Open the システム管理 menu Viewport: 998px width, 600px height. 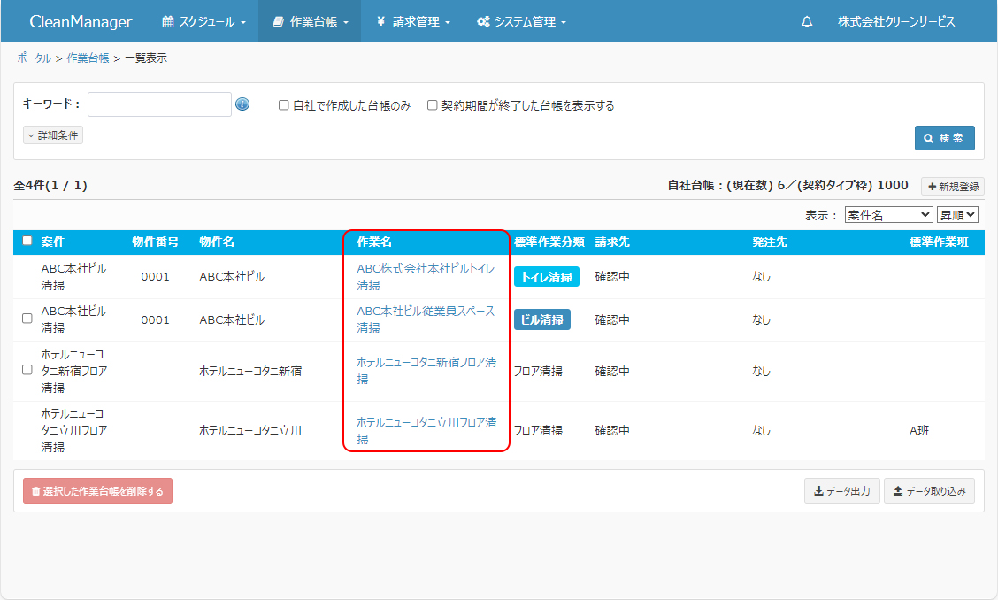coord(521,22)
